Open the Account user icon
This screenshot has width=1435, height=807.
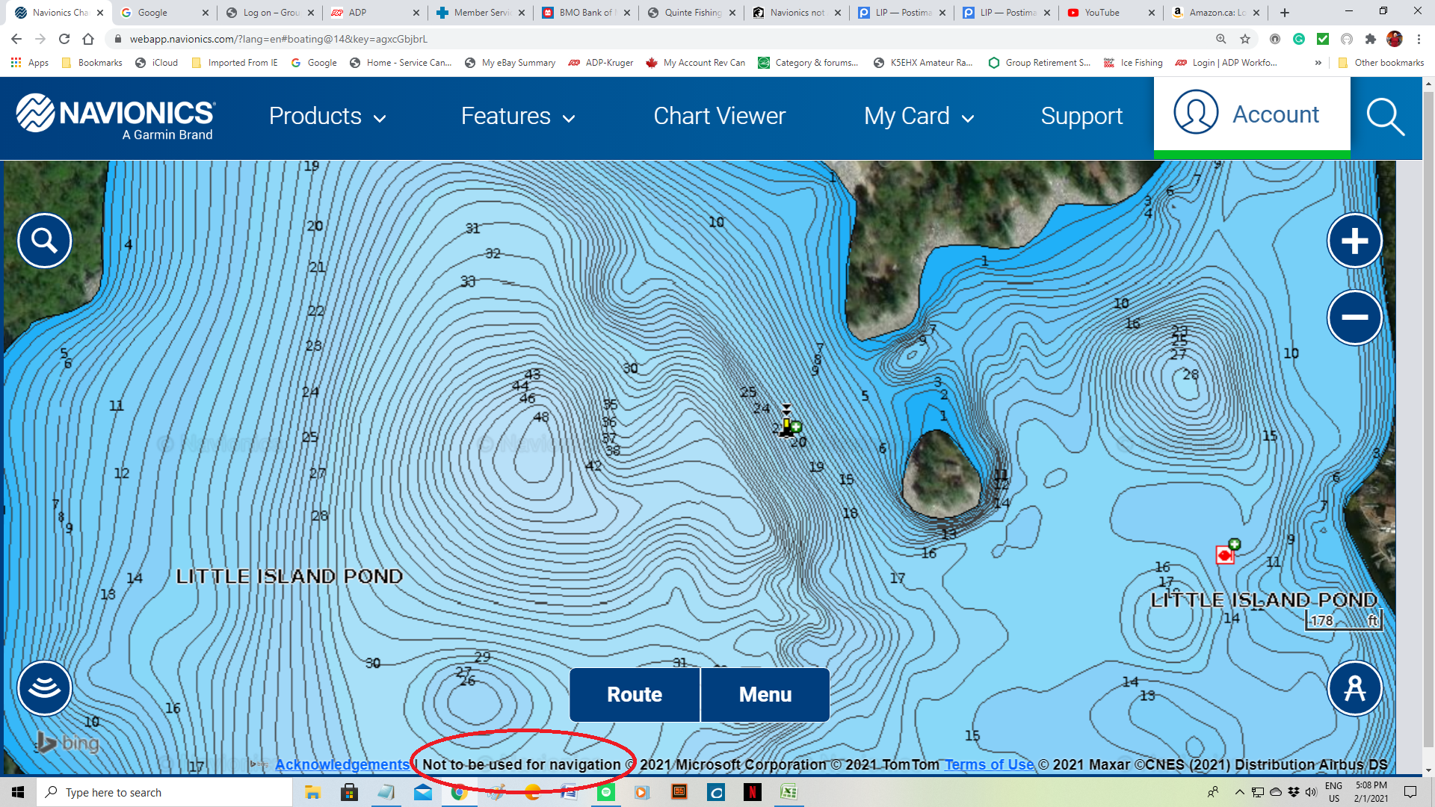[x=1196, y=112]
